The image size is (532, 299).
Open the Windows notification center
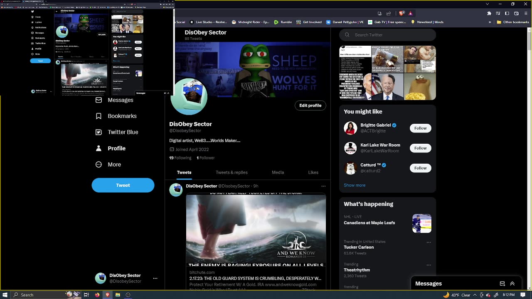coord(523,295)
